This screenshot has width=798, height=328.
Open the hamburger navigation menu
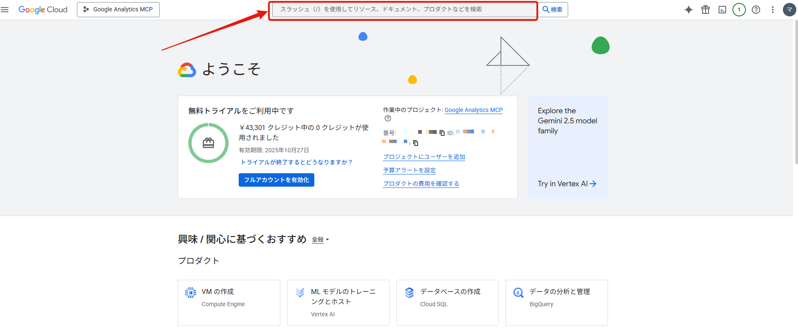(x=5, y=10)
